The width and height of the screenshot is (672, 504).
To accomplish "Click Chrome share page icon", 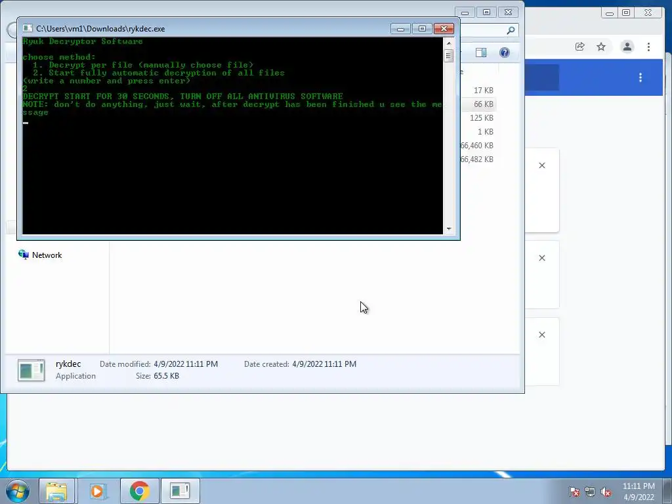I will [580, 47].
